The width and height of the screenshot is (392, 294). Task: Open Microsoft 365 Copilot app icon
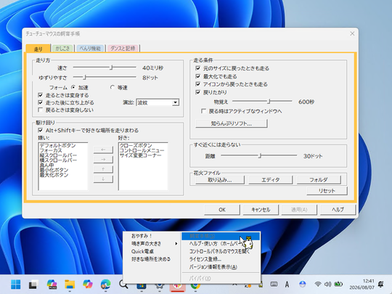52,285
